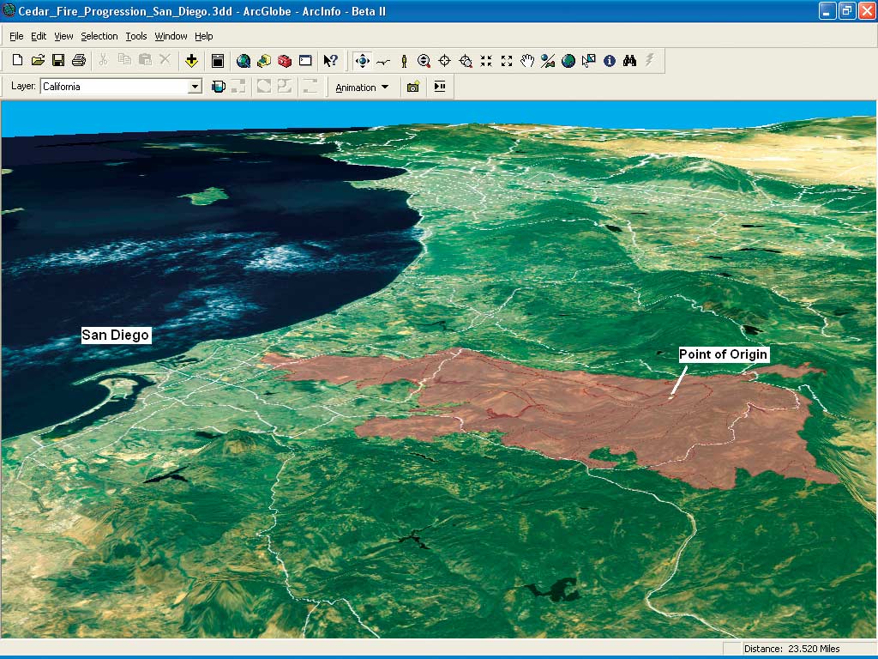This screenshot has height=659, width=878.
Task: Select the Navigate tool
Action: tap(363, 61)
